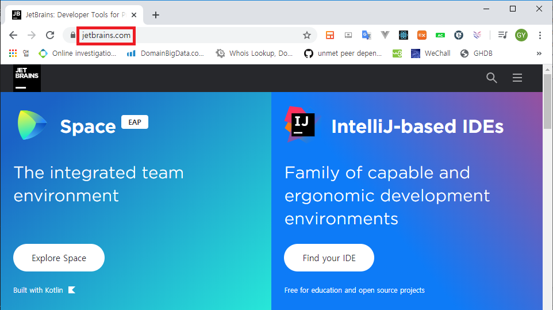Click the Find your IDE button

329,258
